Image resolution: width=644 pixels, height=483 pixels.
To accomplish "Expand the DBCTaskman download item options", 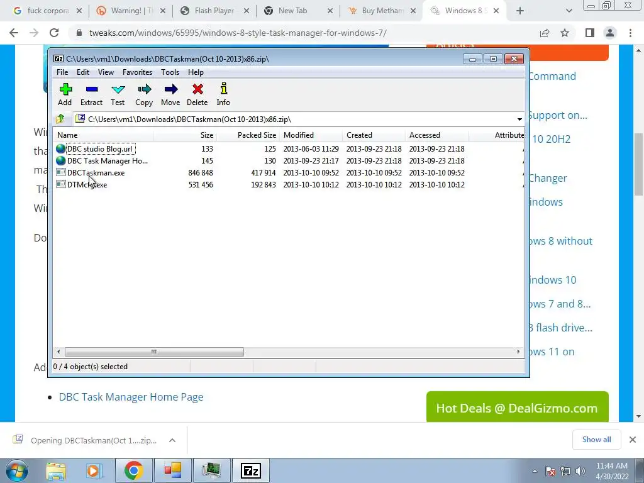I will click(172, 440).
